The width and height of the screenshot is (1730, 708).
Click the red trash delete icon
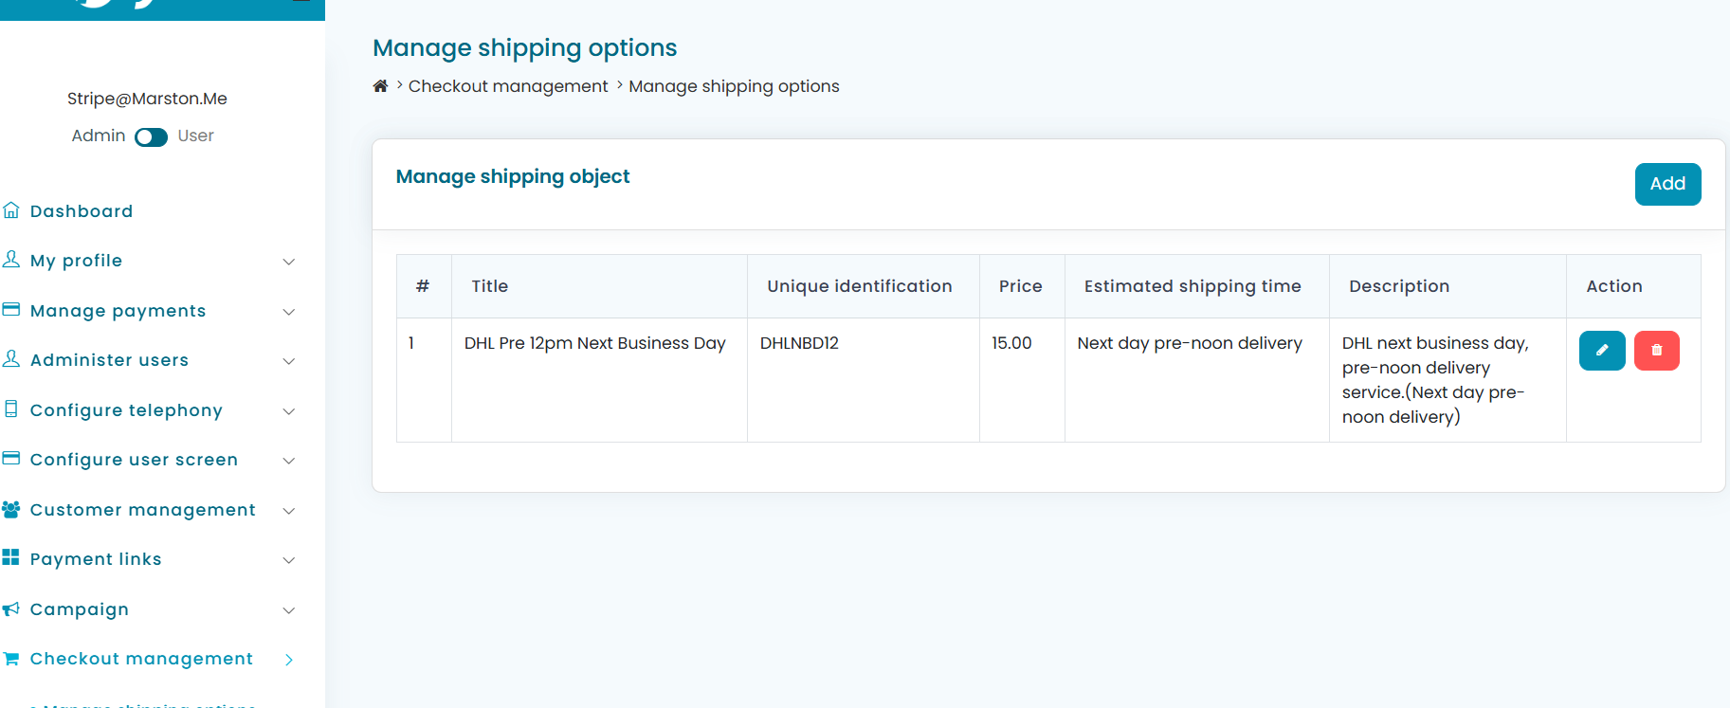[x=1656, y=351]
